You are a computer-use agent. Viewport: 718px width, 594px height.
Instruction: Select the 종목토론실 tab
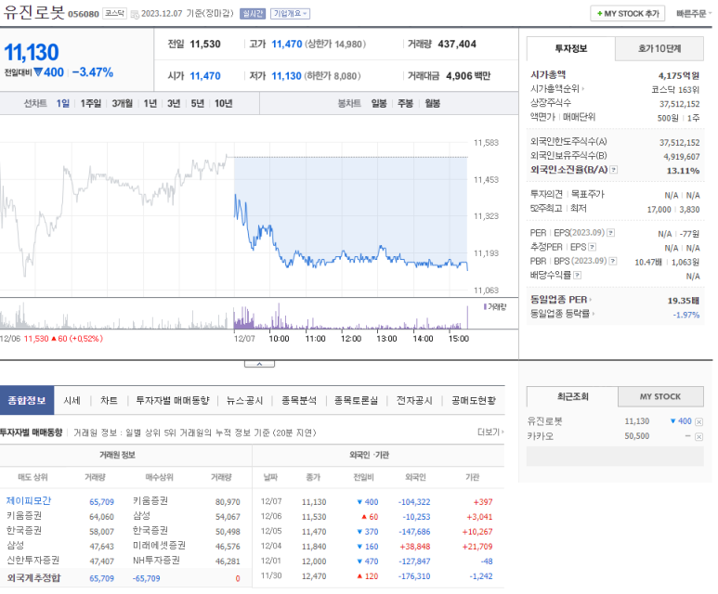click(x=357, y=400)
